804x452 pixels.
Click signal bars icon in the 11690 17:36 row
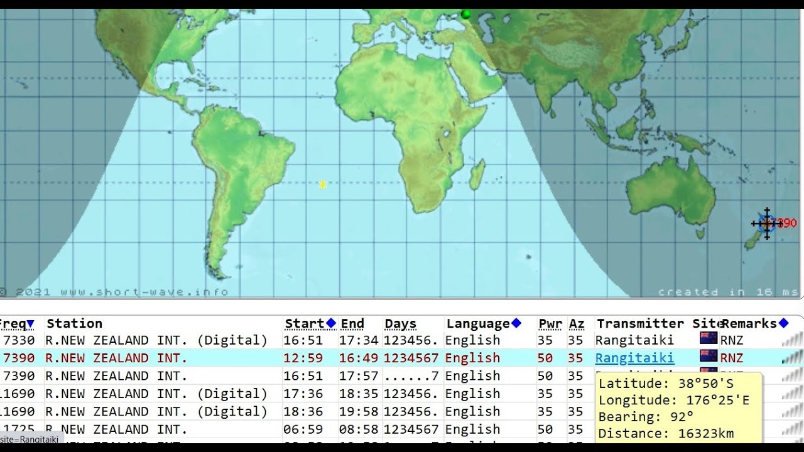point(793,394)
